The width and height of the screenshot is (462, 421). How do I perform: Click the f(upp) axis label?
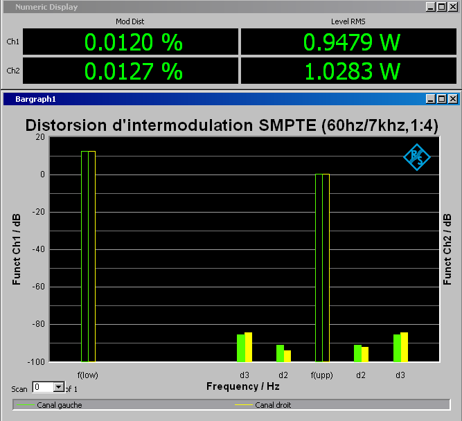point(322,375)
